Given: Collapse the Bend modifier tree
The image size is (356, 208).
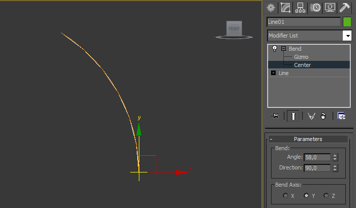Looking at the screenshot, I should 283,49.
